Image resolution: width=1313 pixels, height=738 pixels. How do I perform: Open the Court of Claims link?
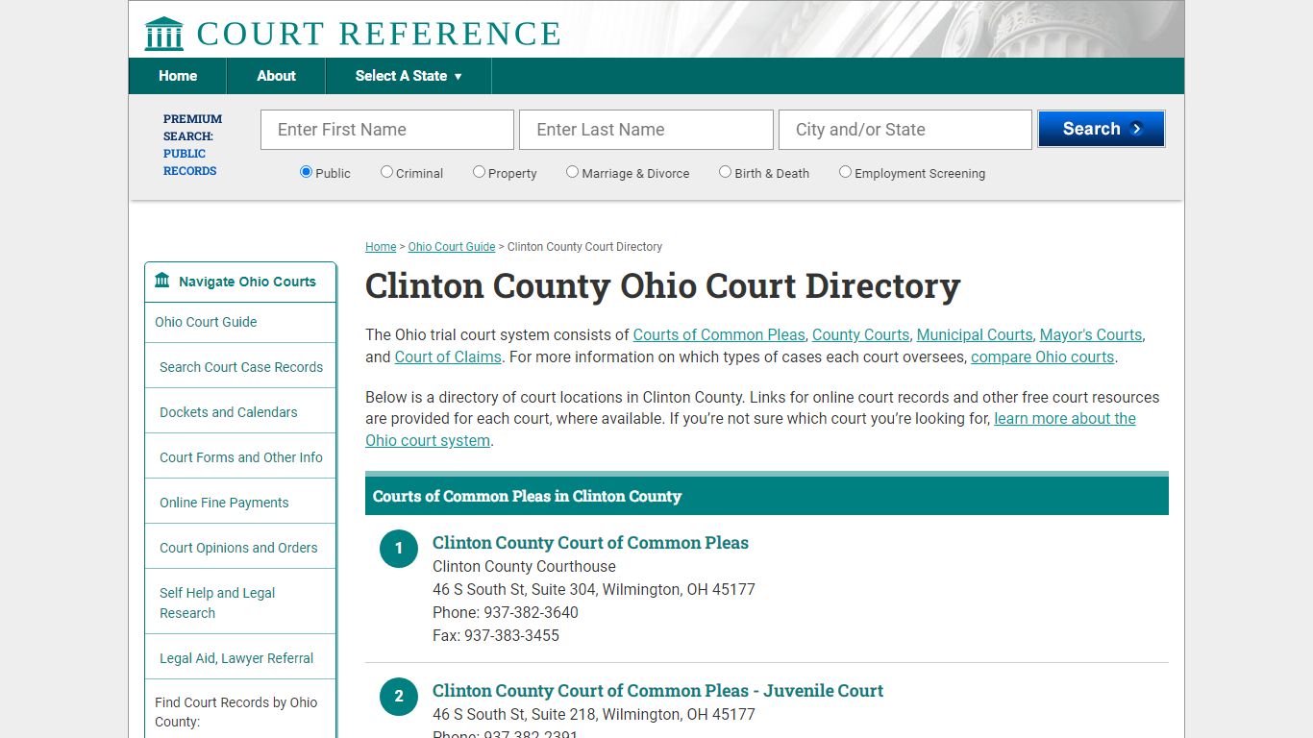448,357
